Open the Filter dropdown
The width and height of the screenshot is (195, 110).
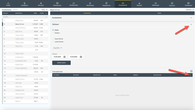point(44,10)
